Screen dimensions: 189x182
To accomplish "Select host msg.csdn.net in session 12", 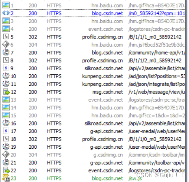I will point(108,92).
